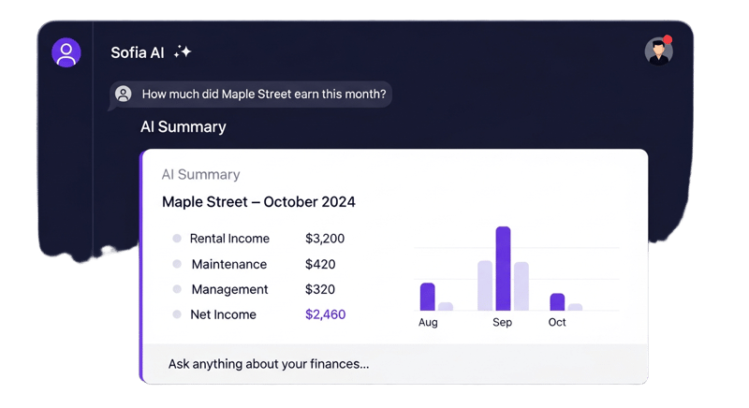This screenshot has height=408, width=749.
Task: Click the white AI Summary heading
Action: pyautogui.click(x=184, y=127)
